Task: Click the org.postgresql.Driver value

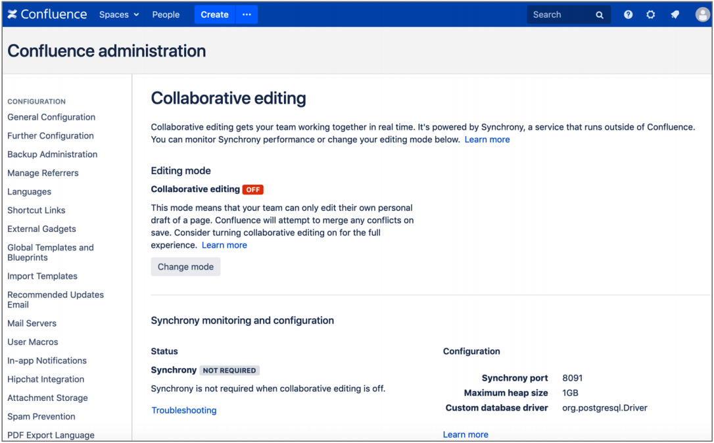Action: pyautogui.click(x=605, y=408)
